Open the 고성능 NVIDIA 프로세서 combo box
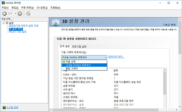182x112 pixels. (84, 57)
